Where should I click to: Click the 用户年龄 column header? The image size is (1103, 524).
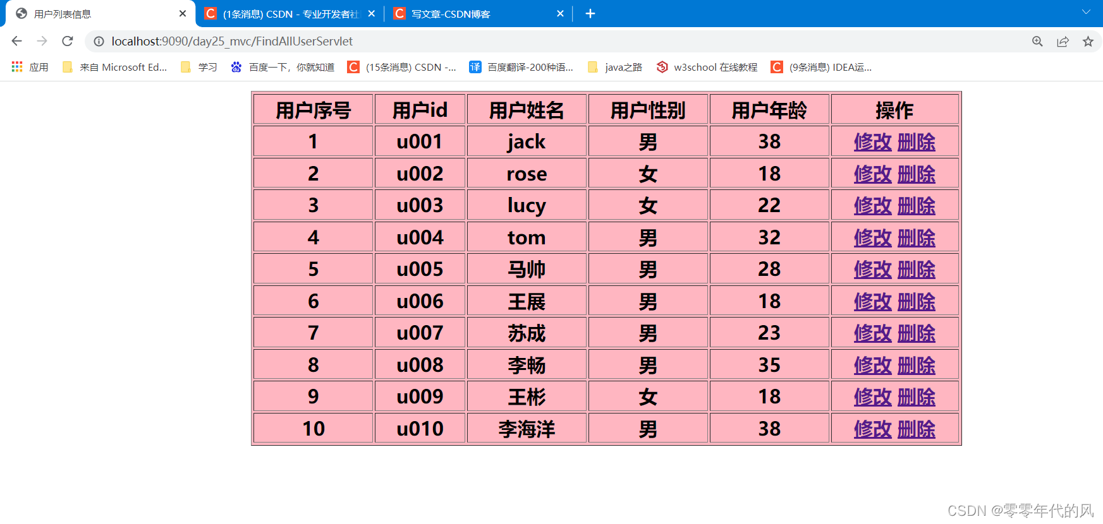pyautogui.click(x=770, y=110)
